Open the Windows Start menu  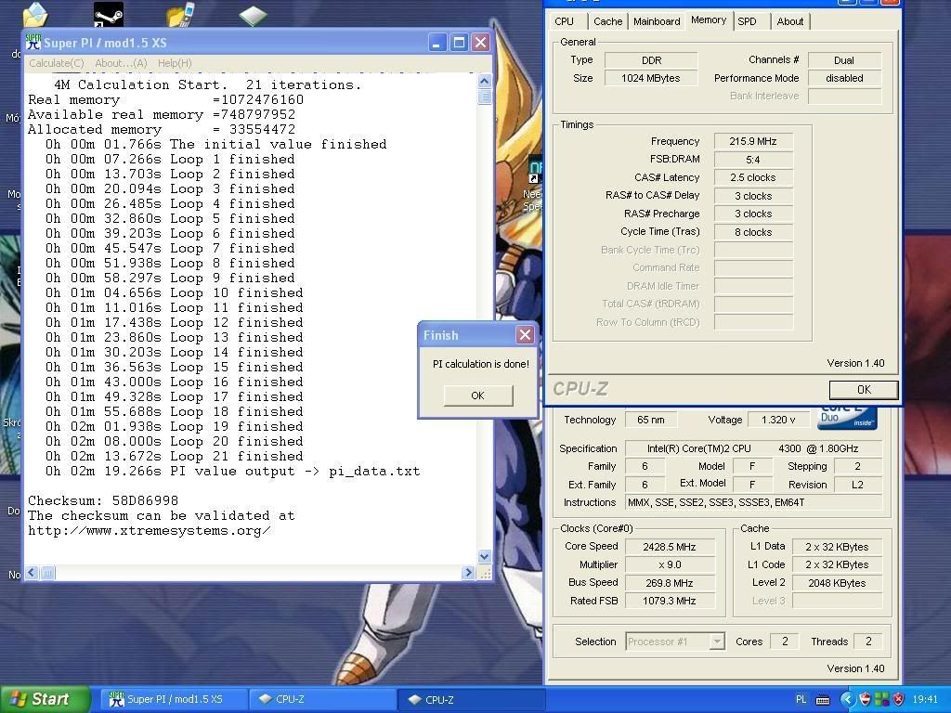click(45, 699)
